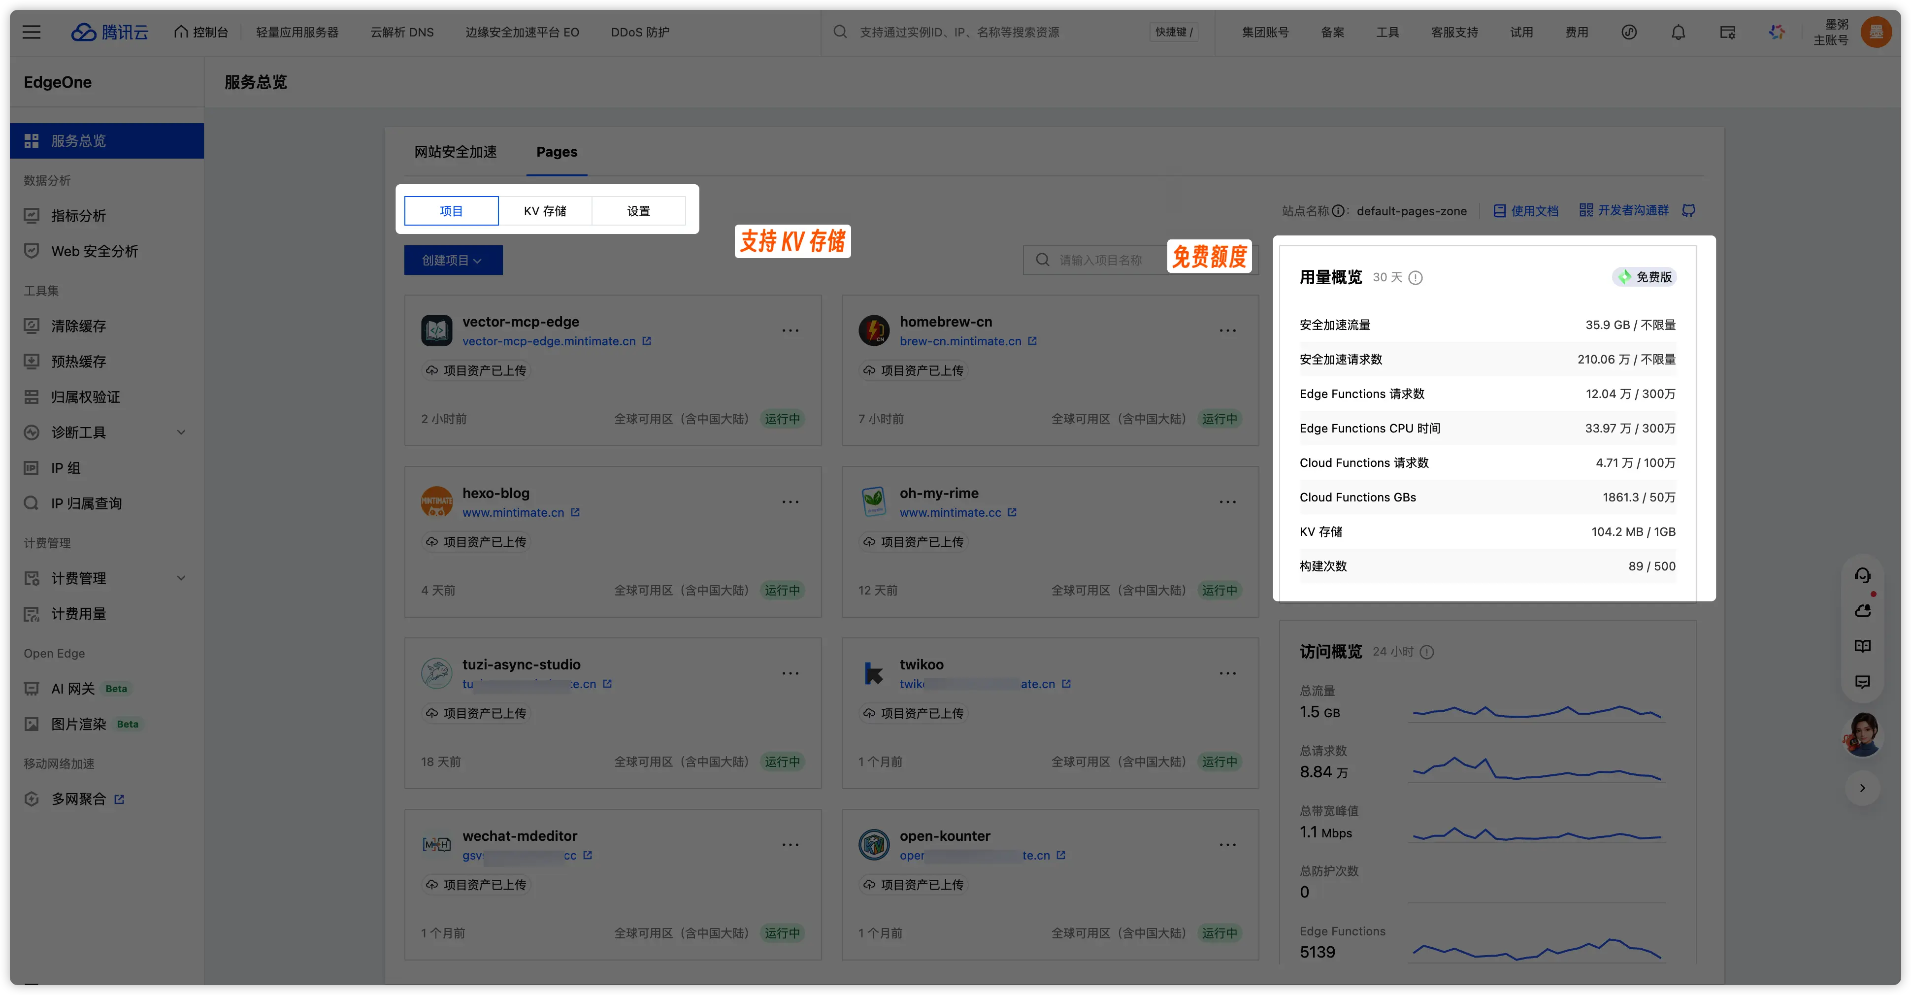1911x995 pixels.
Task: Open tuzi-async-studio more options menu
Action: point(791,673)
